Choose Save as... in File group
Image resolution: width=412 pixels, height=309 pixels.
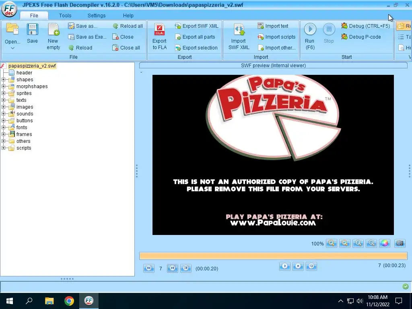click(82, 26)
